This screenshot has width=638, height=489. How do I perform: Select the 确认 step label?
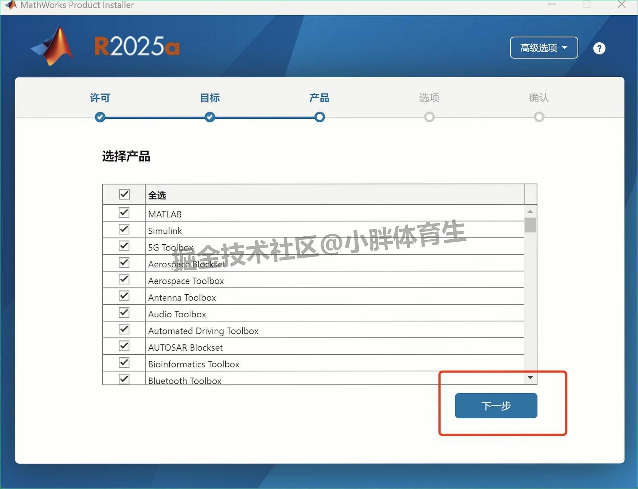point(538,98)
